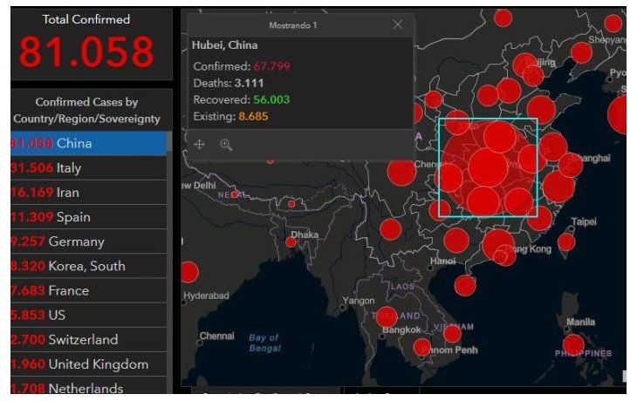Click the Confirmed Cases by Country heading
Image resolution: width=637 pixels, height=401 pixels.
(86, 110)
